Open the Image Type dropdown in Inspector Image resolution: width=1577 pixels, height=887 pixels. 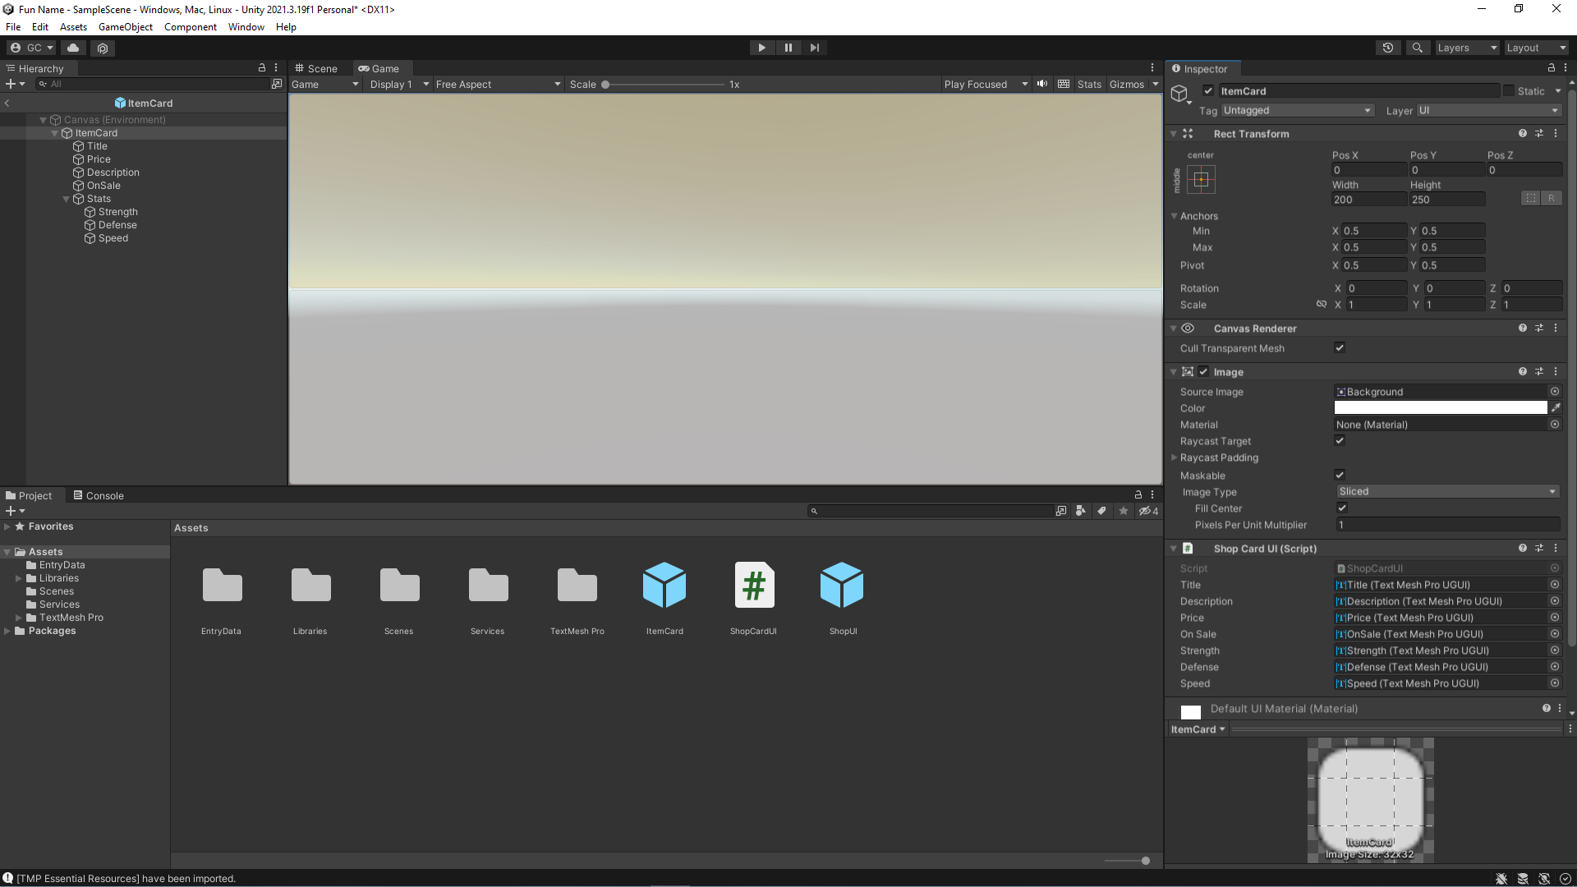pos(1446,492)
